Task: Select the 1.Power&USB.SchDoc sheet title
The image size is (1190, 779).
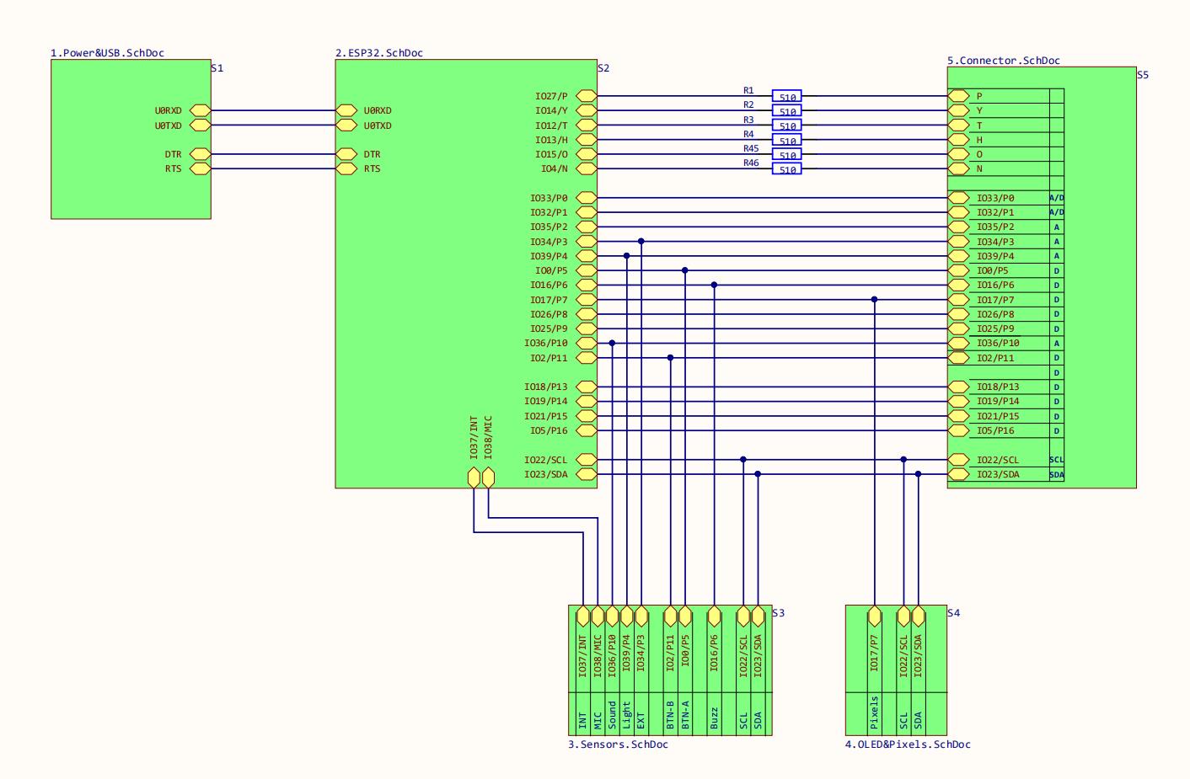Action: tap(107, 53)
